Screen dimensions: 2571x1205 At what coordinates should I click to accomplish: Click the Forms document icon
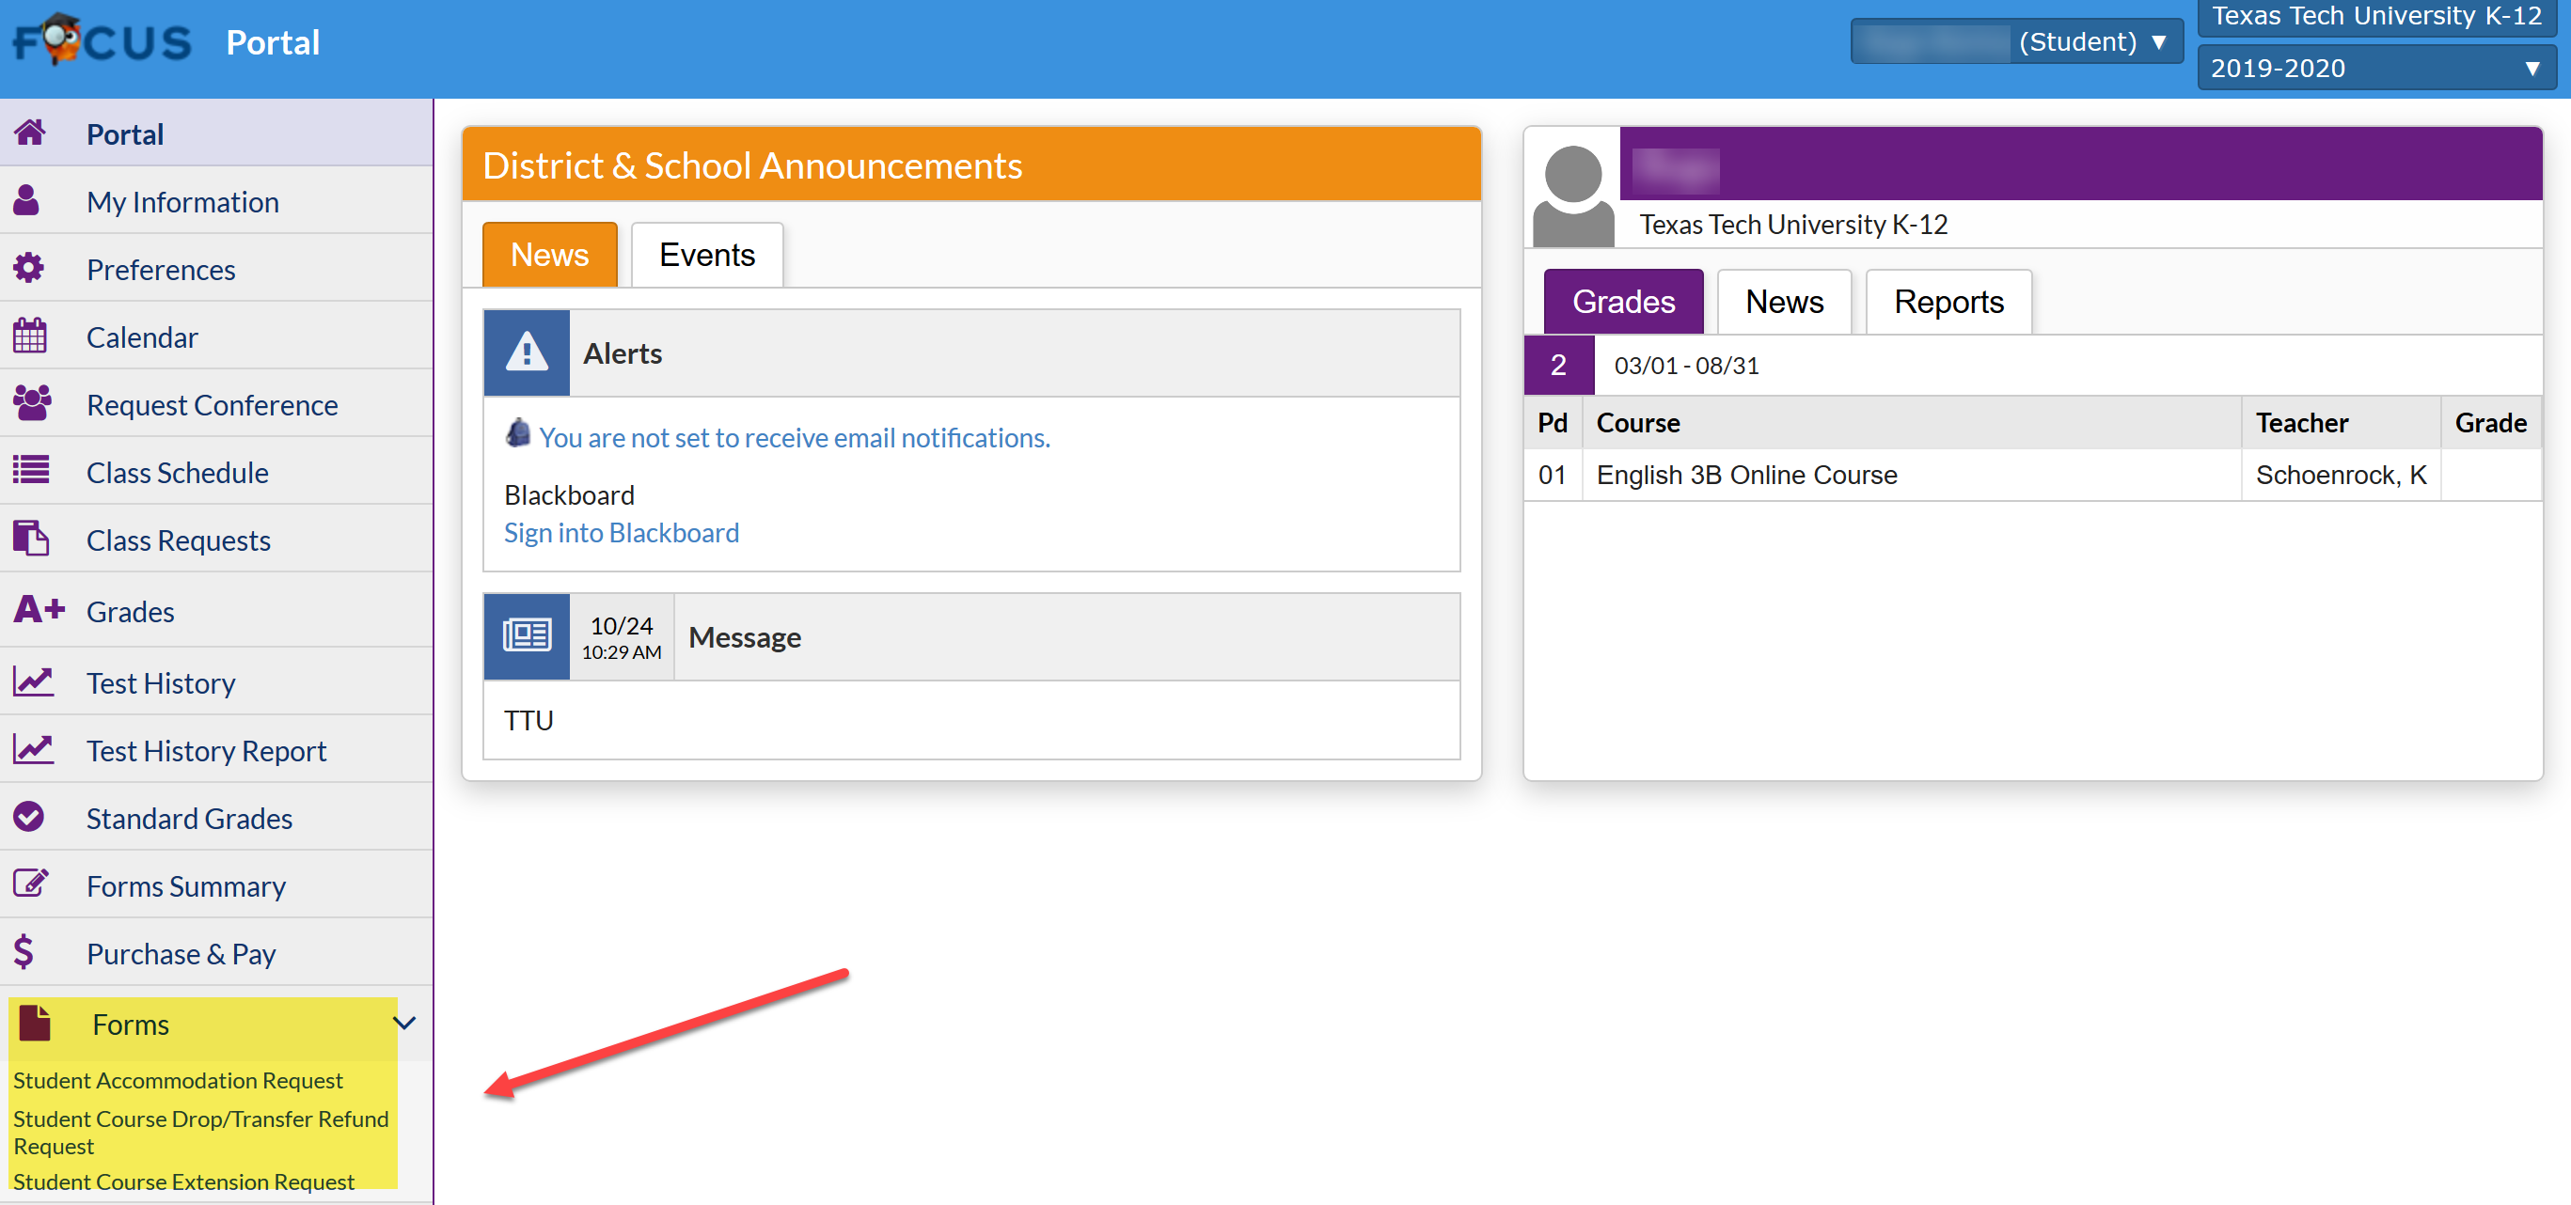(x=35, y=1024)
